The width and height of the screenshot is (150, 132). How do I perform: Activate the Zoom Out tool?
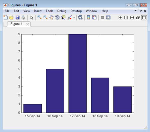(45, 17)
